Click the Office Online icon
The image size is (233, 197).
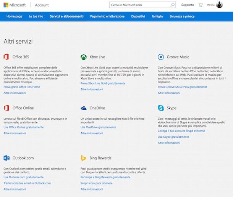point(6,108)
